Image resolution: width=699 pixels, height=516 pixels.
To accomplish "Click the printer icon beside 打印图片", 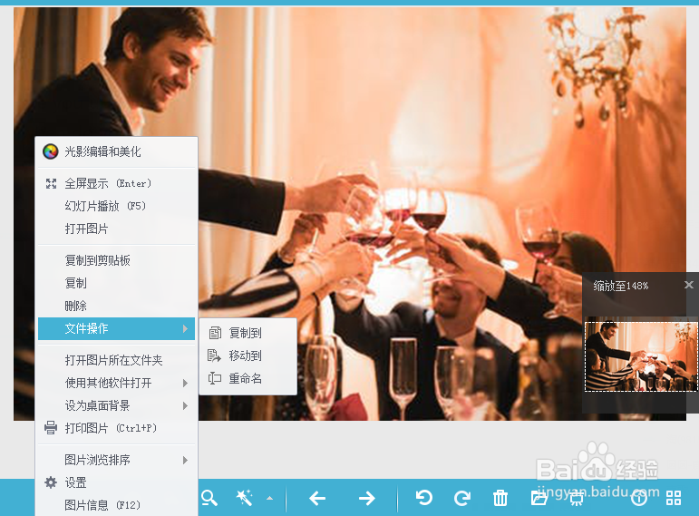I will [x=51, y=428].
